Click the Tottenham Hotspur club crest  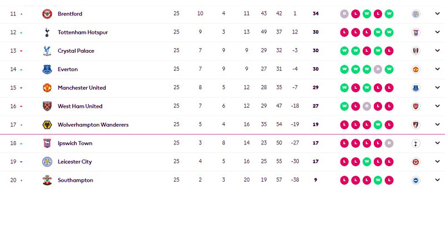(47, 32)
